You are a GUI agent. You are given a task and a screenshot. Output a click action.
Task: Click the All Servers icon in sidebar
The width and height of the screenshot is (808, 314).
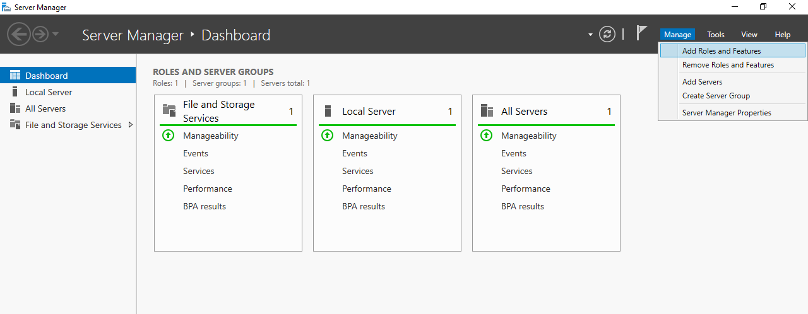[15, 108]
